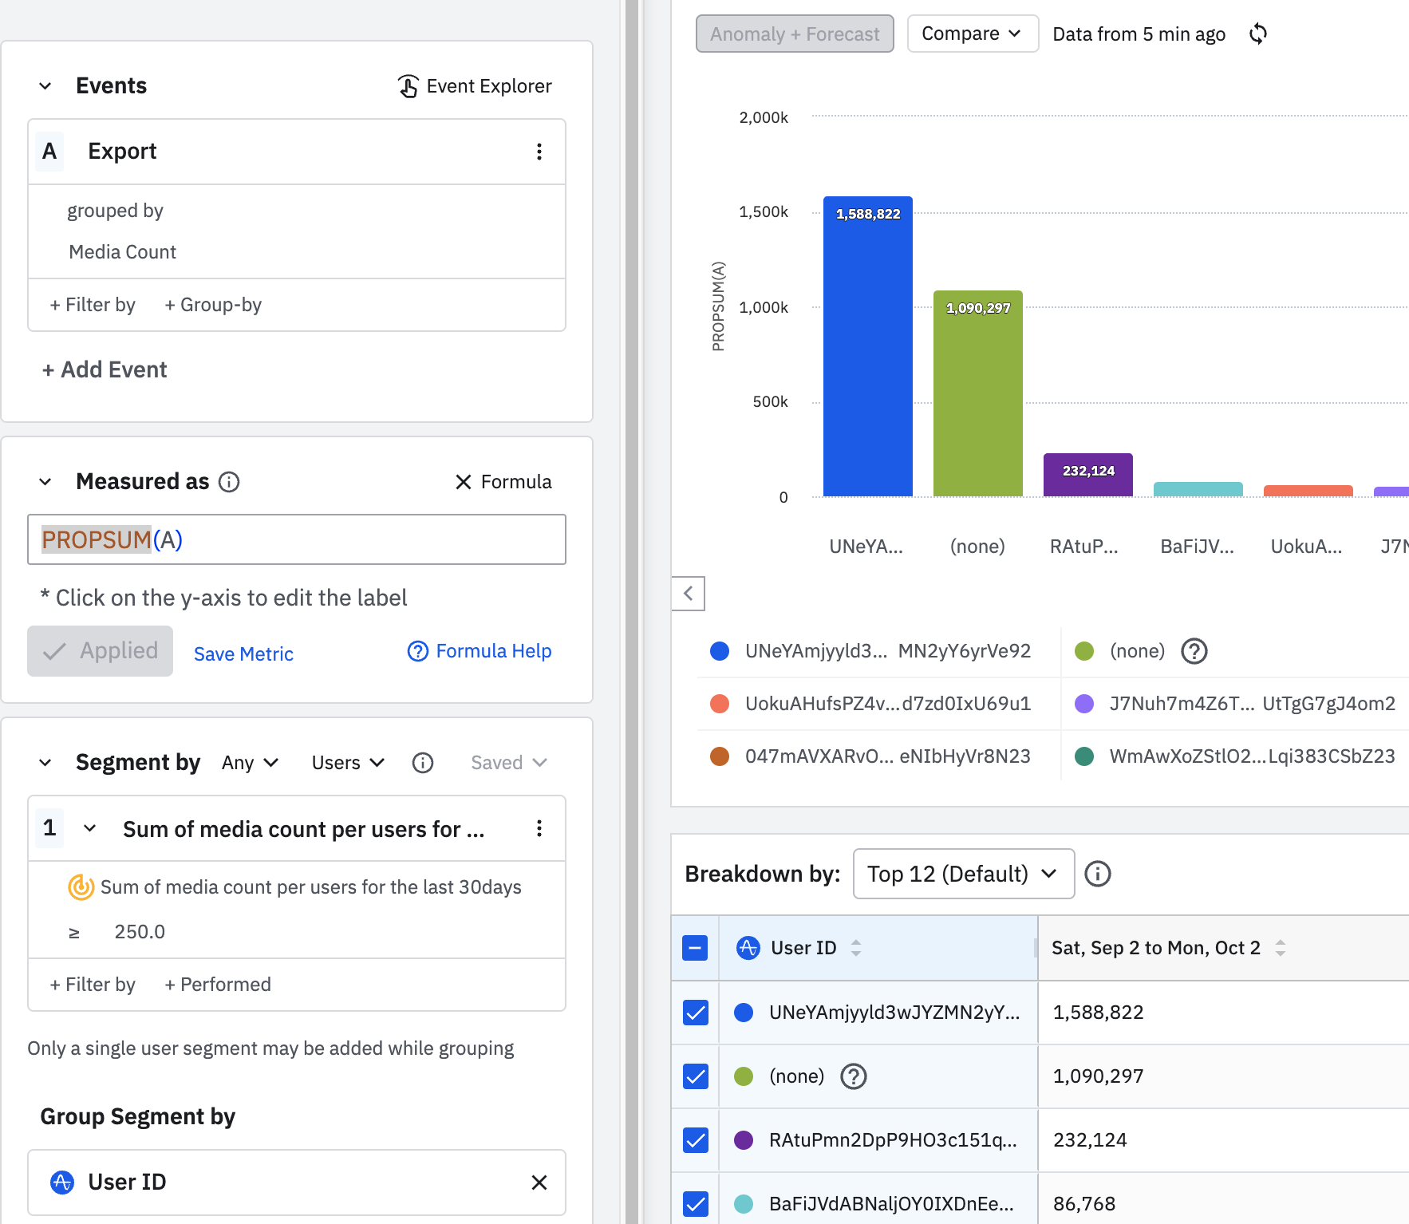Open the Event Explorer
The height and width of the screenshot is (1224, 1409).
point(475,86)
